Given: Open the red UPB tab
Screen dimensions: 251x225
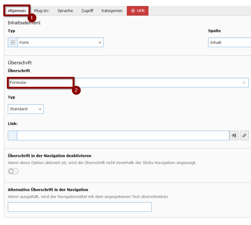Looking at the screenshot, I should click(x=137, y=11).
